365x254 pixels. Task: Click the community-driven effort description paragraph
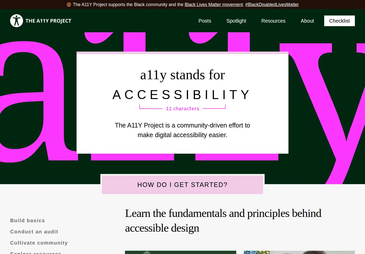click(x=182, y=130)
